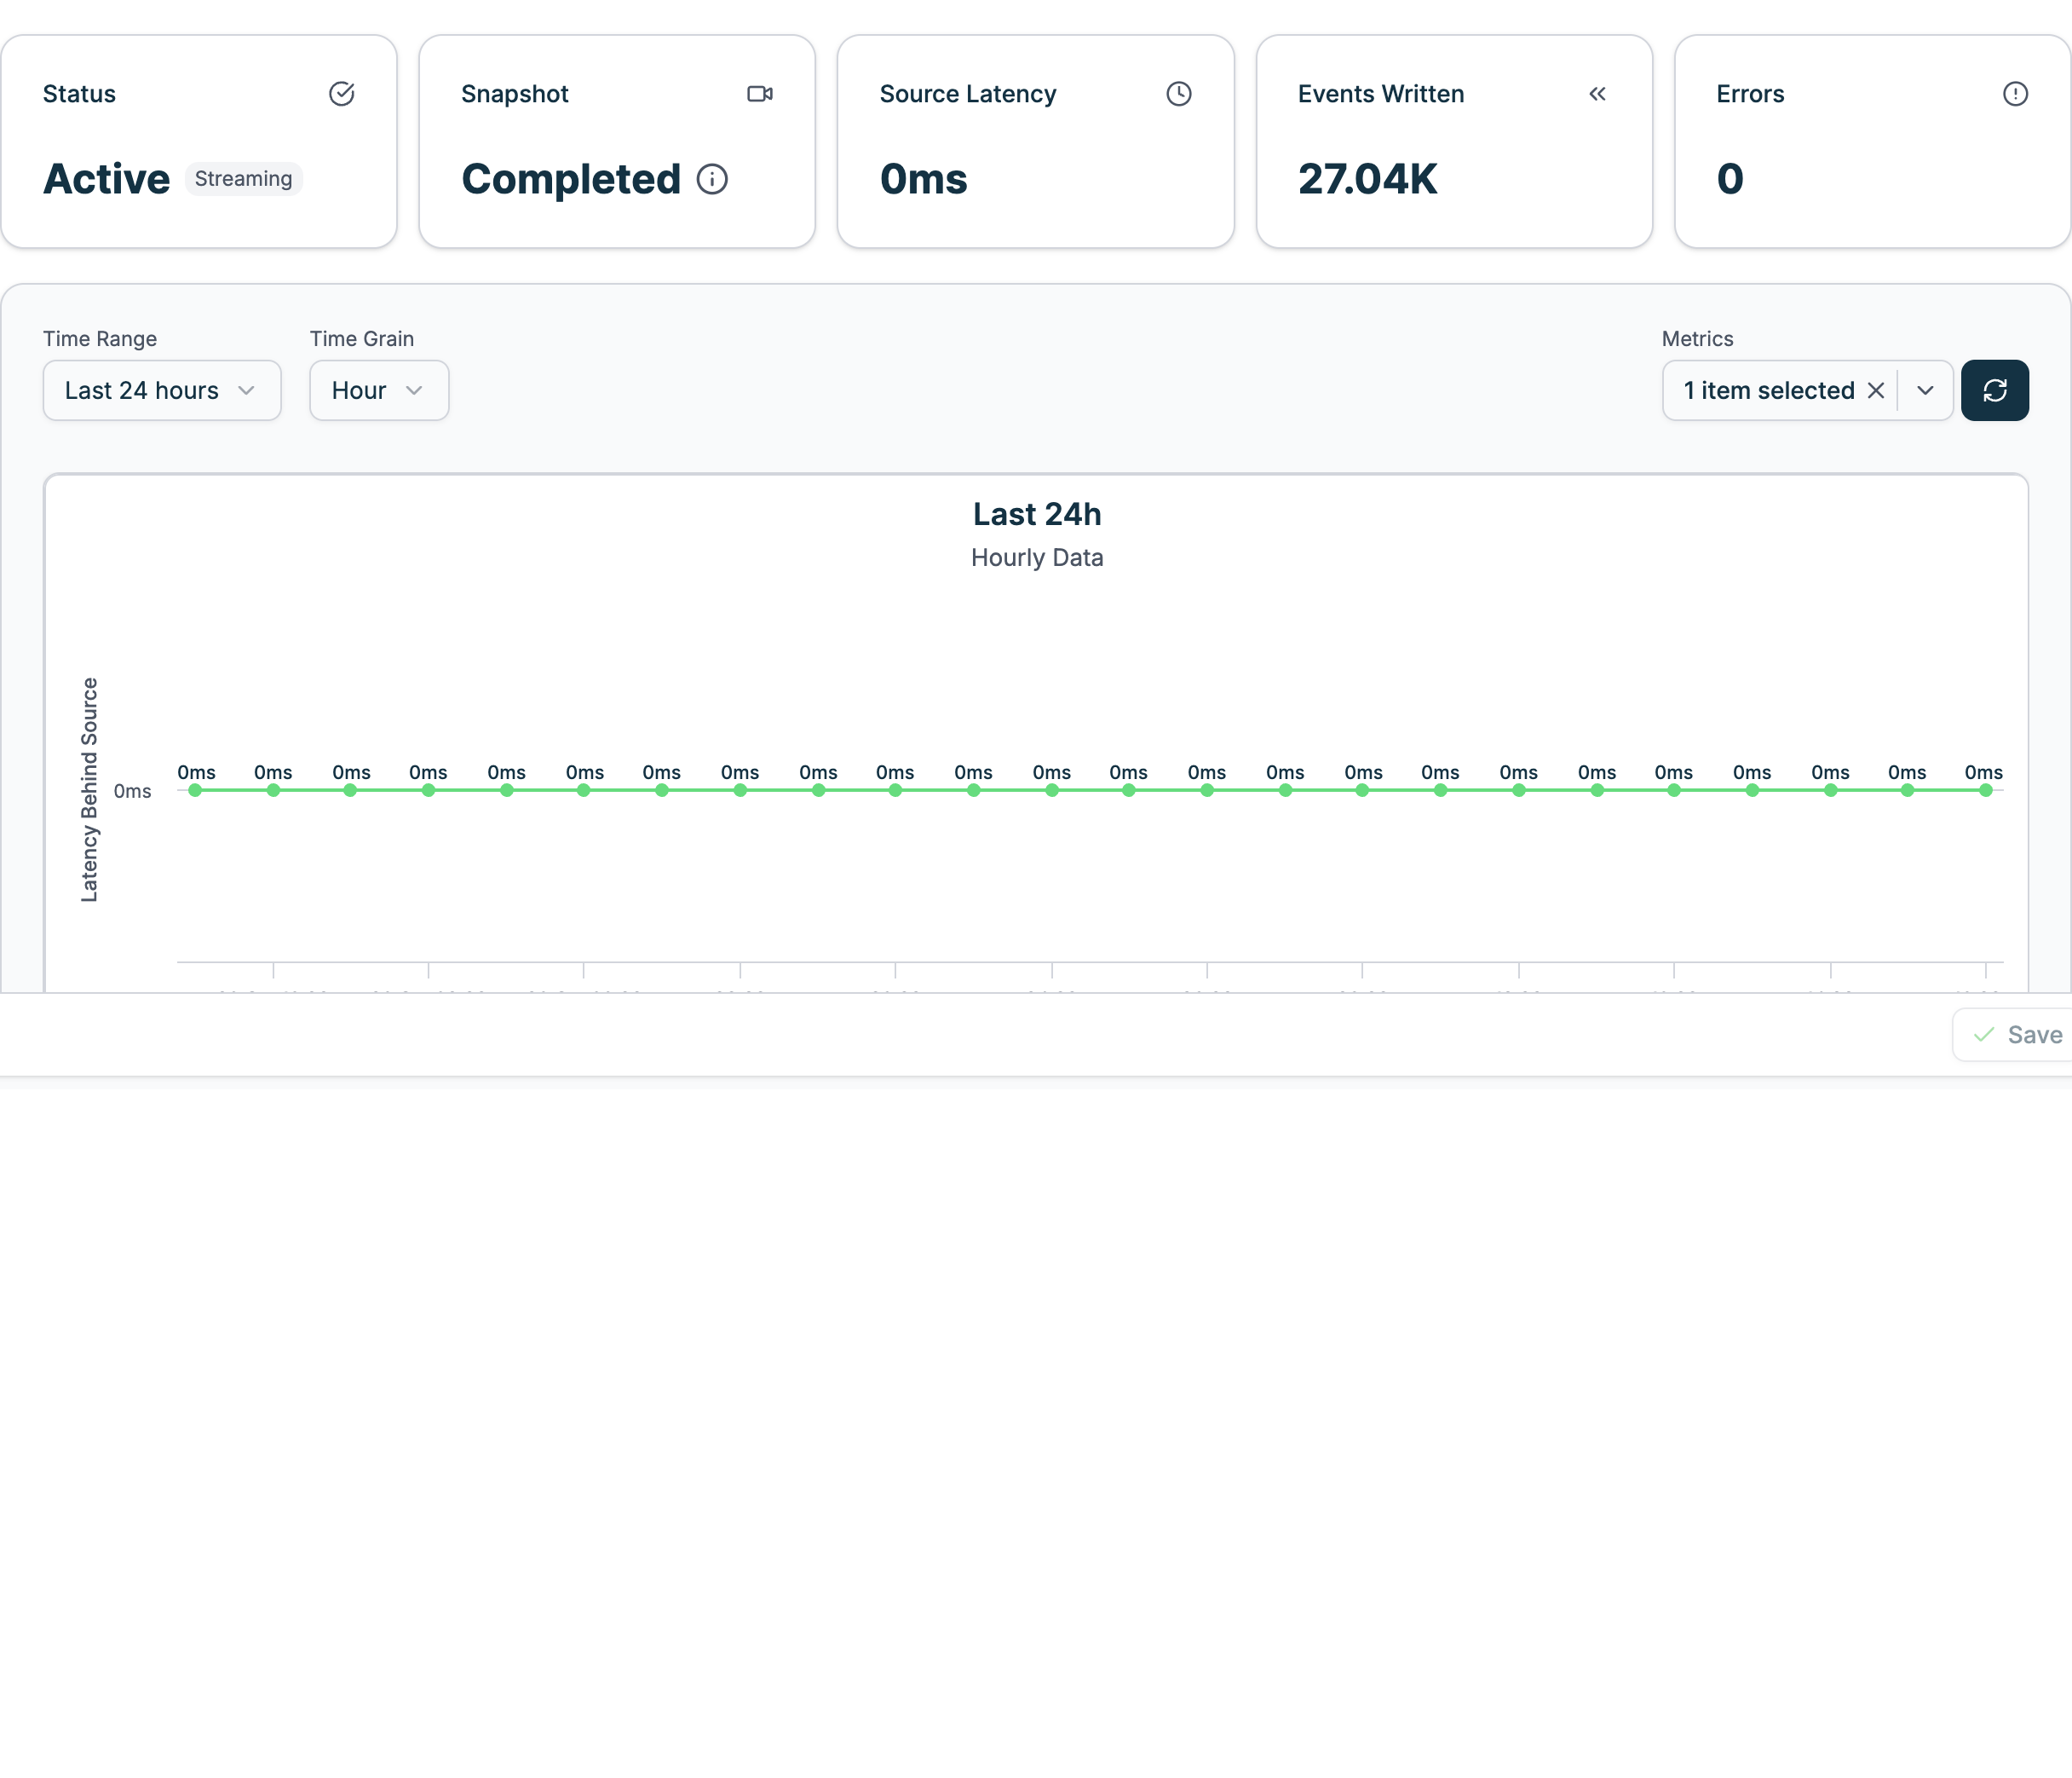This screenshot has width=2072, height=1778.
Task: Open the Hour time grain dropdown
Action: coord(379,390)
